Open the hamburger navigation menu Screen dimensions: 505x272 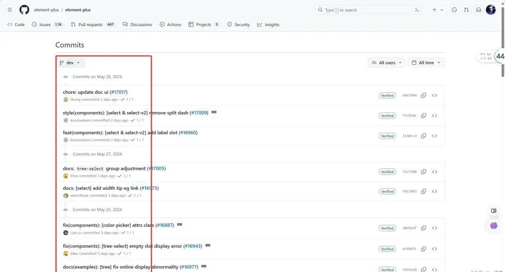tap(10, 9)
